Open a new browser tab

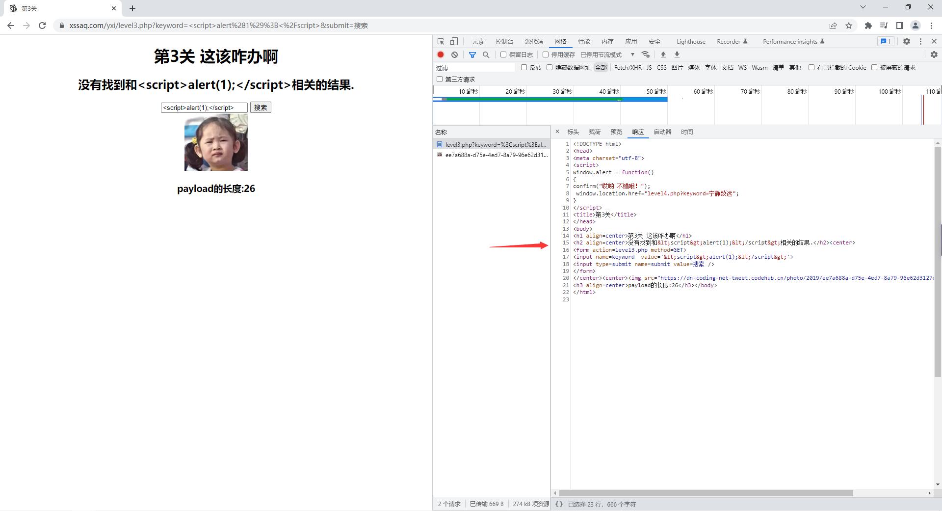pos(132,8)
